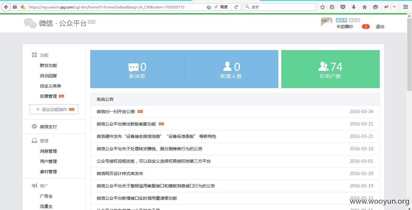Image resolution: width=412 pixels, height=210 pixels.
Task: Open 自定义菜单 in the sidebar
Action: pos(50,86)
